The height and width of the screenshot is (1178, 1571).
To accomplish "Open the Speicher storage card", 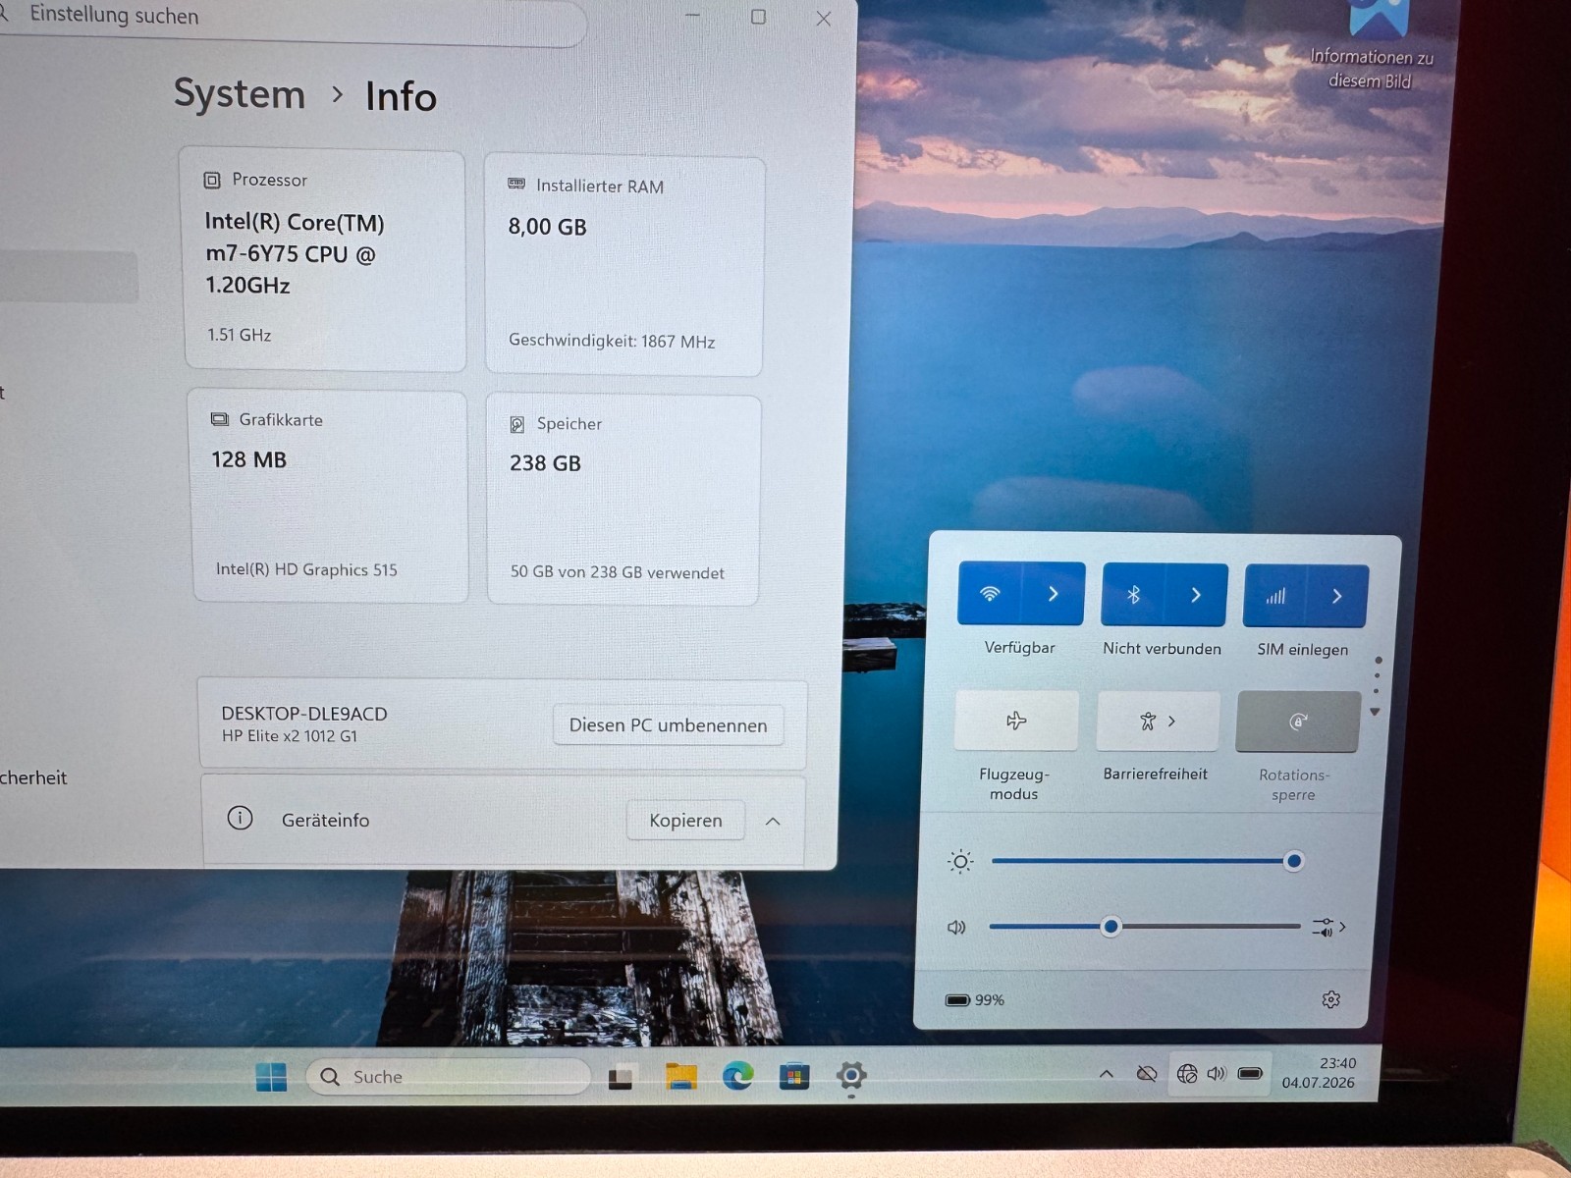I will (x=623, y=500).
